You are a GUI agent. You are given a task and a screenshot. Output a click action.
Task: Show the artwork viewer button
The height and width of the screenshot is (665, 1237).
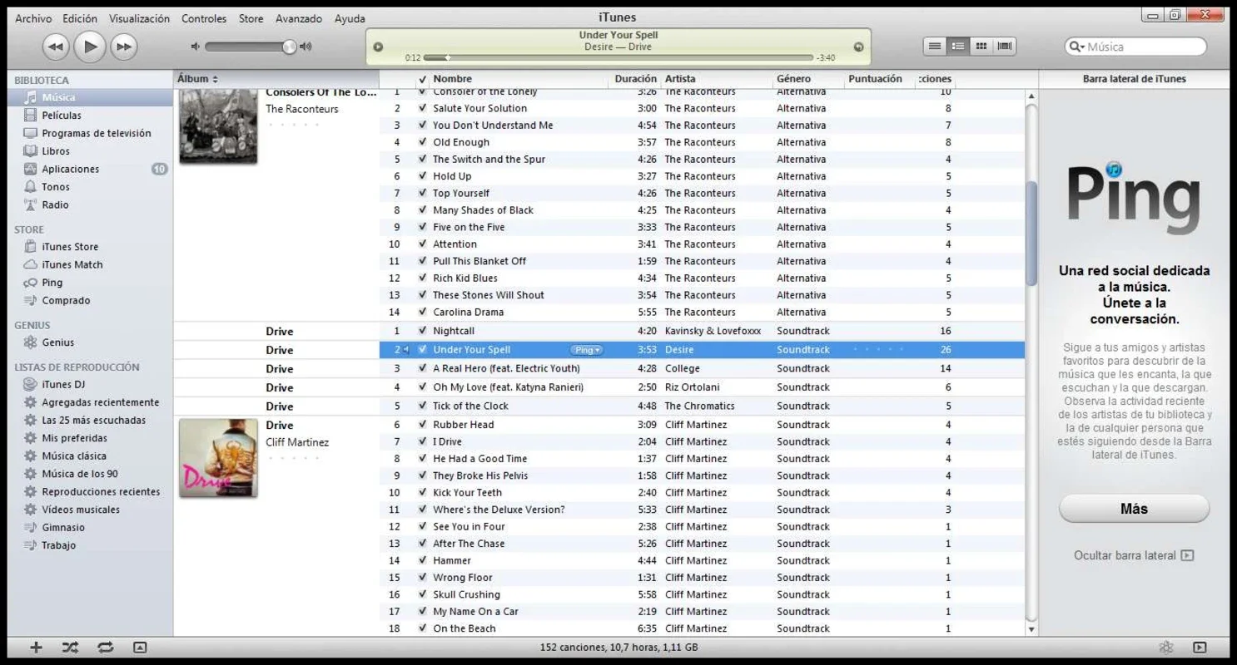pos(140,648)
